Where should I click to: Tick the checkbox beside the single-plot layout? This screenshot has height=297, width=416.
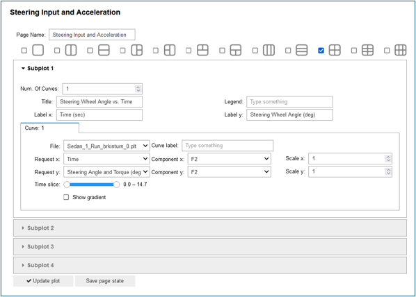point(24,50)
